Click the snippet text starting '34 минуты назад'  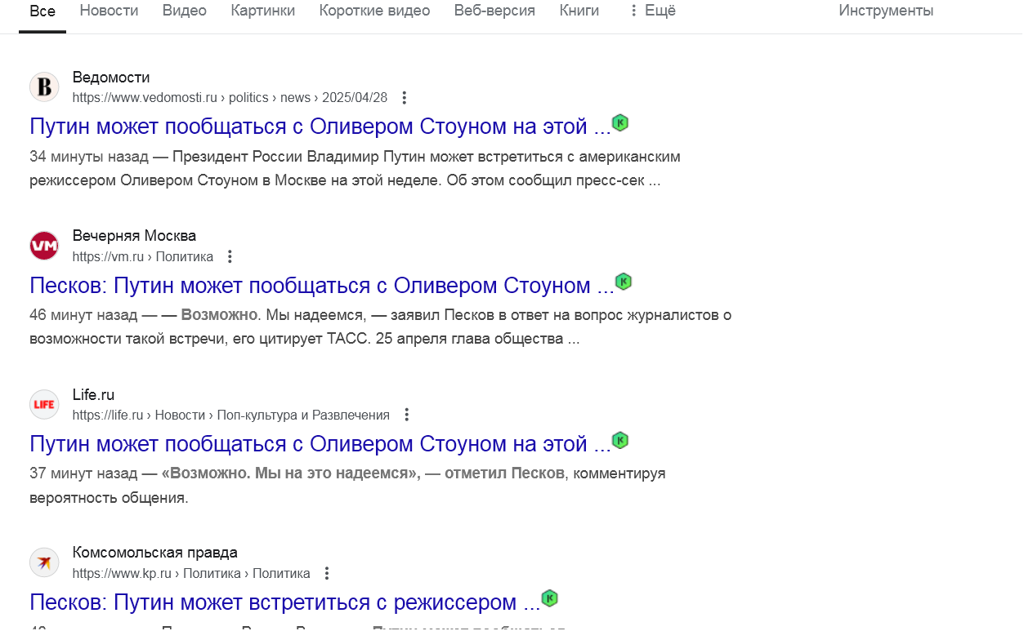tap(355, 168)
